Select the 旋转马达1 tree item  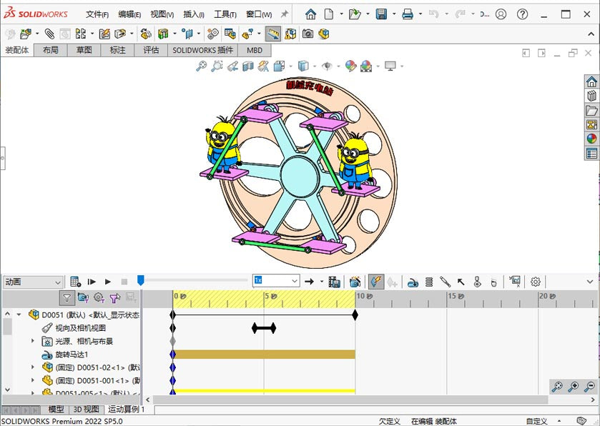tap(72, 355)
